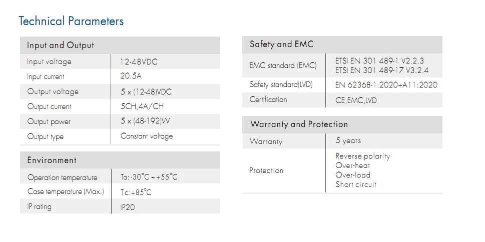This screenshot has height=242, width=485.
Task: Click the Output power value 5 x (48-192)W
Action: point(145,121)
